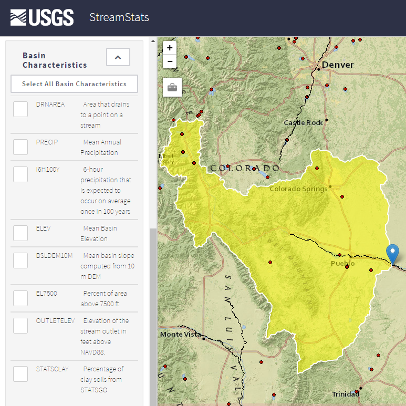The image size is (406, 406).
Task: Click the BSLDEM10M label text
Action: (x=54, y=256)
